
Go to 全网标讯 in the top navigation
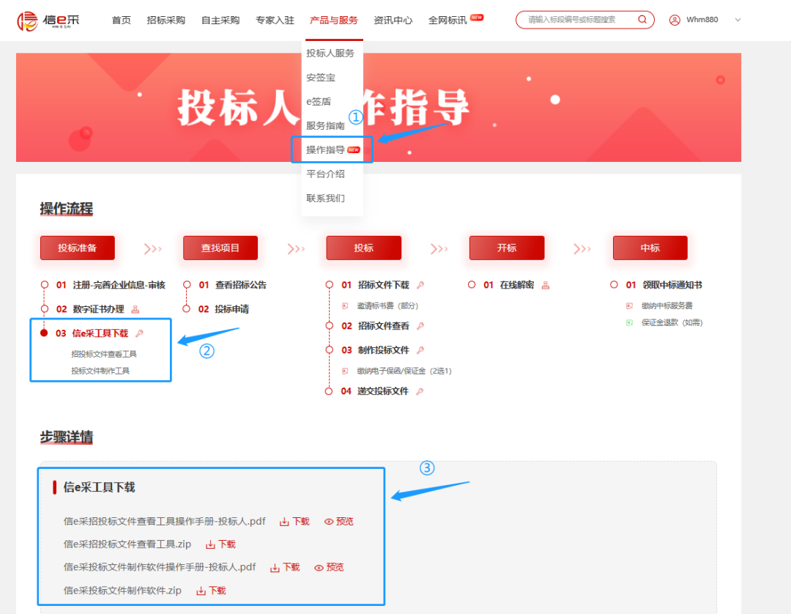448,21
